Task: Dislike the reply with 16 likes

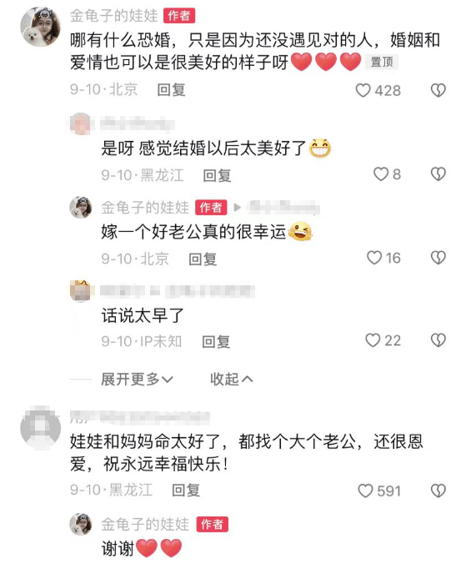Action: (x=438, y=258)
